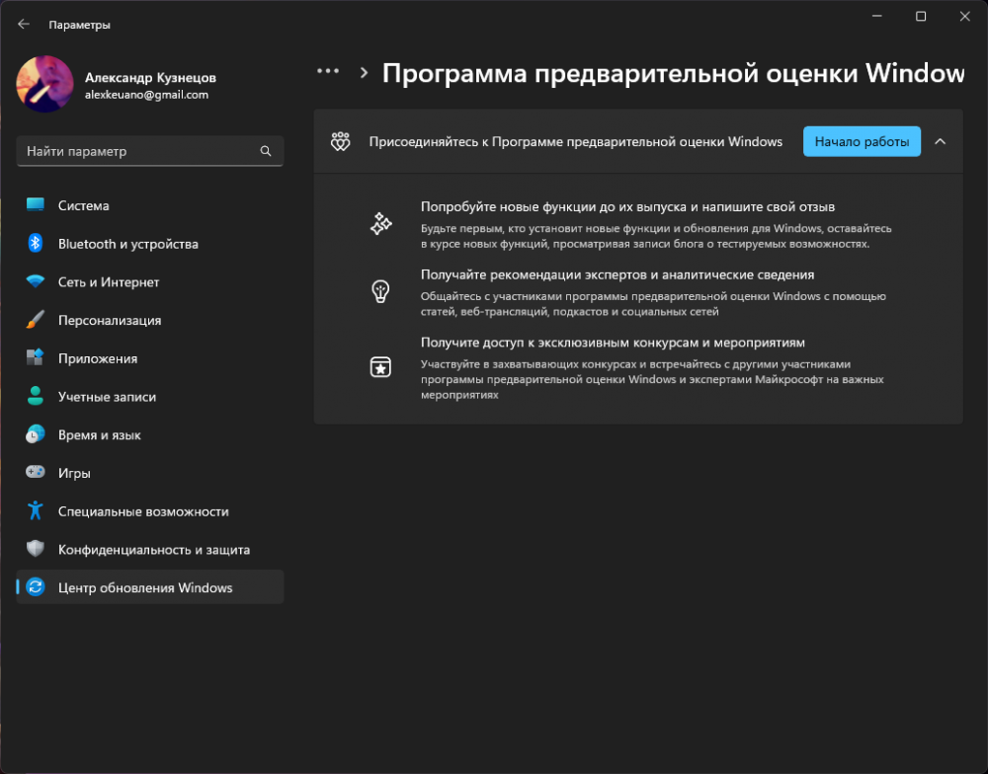This screenshot has height=774, width=988.
Task: Open the user profile avatar picture
Action: coord(44,84)
